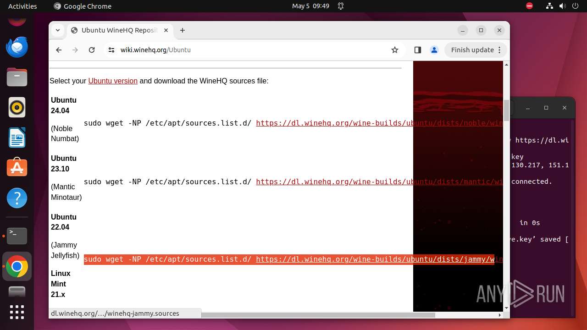Image resolution: width=587 pixels, height=330 pixels.
Task: Click the scroll right arrow on horizontal scrollbar
Action: (500, 315)
